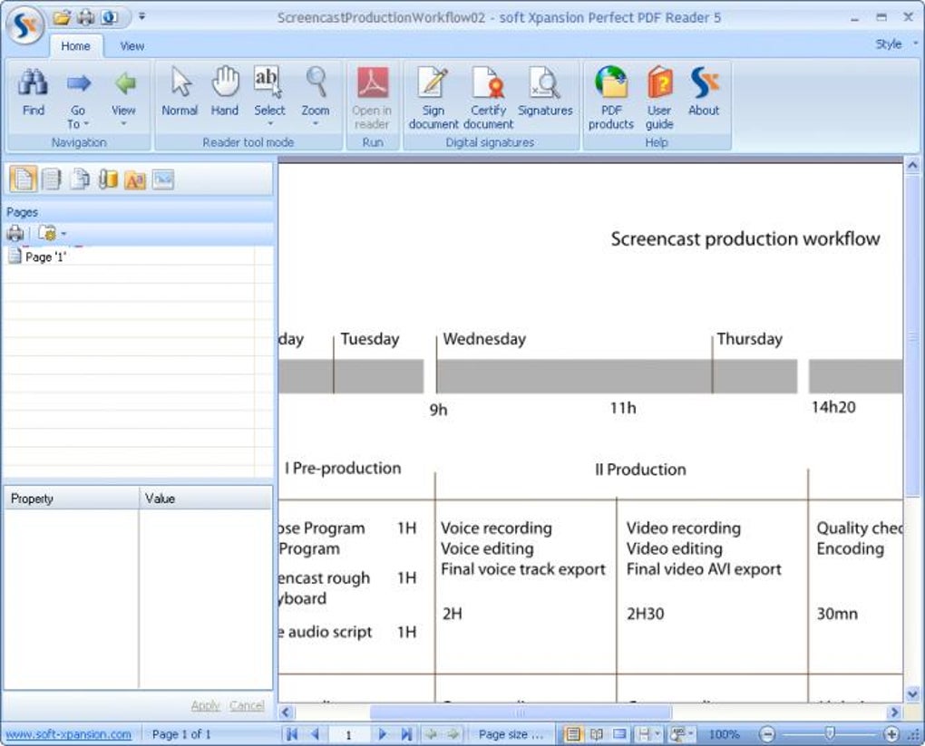Activate the Zoom magnifier tool
The width and height of the screenshot is (925, 746).
(x=316, y=93)
